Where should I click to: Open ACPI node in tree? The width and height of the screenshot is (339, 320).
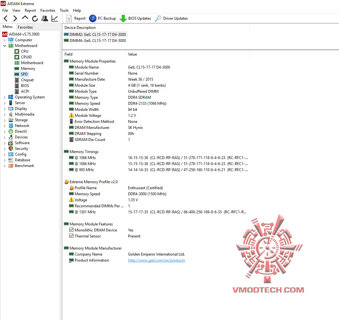(25, 91)
